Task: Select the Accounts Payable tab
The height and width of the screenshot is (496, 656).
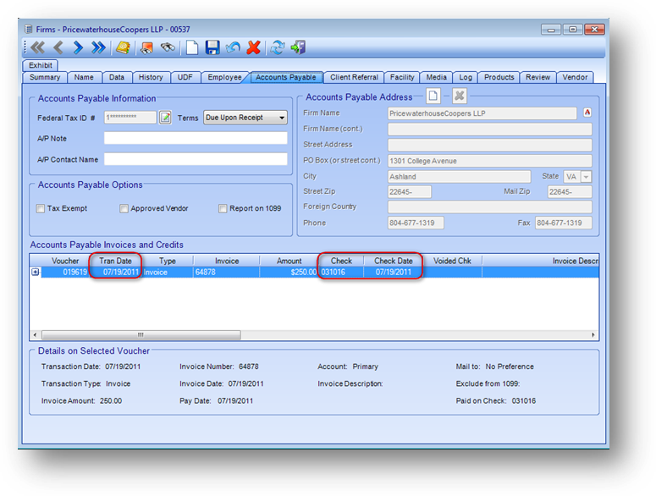Action: pyautogui.click(x=286, y=77)
